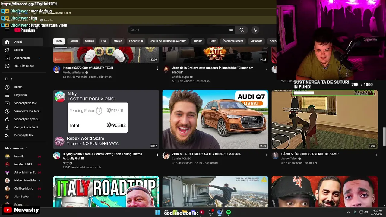Screen dimensions: 386x217
Task: Open Abonamente in the sidebar
Action: click(x=23, y=58)
